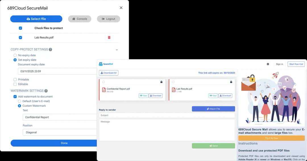This screenshot has width=307, height=161.
Task: Download the Confidential Report.pdf file
Action: click(x=155, y=96)
